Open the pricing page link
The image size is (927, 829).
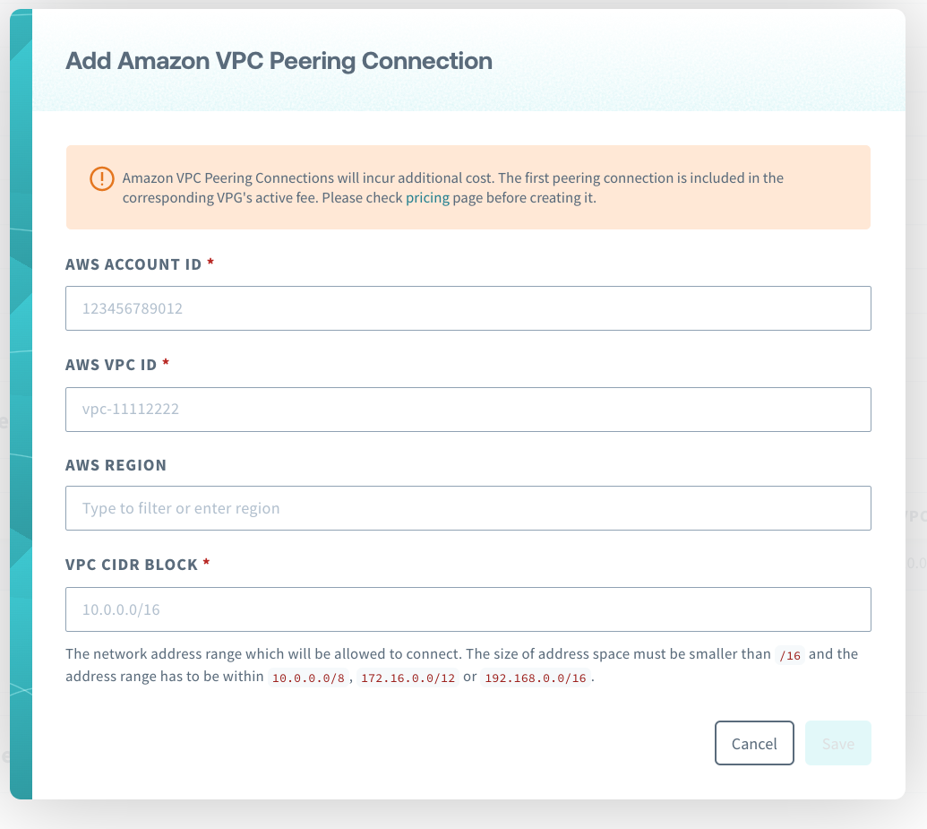coord(427,198)
